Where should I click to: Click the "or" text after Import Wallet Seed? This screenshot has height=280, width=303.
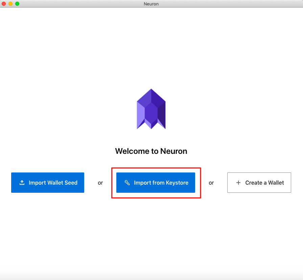[100, 183]
